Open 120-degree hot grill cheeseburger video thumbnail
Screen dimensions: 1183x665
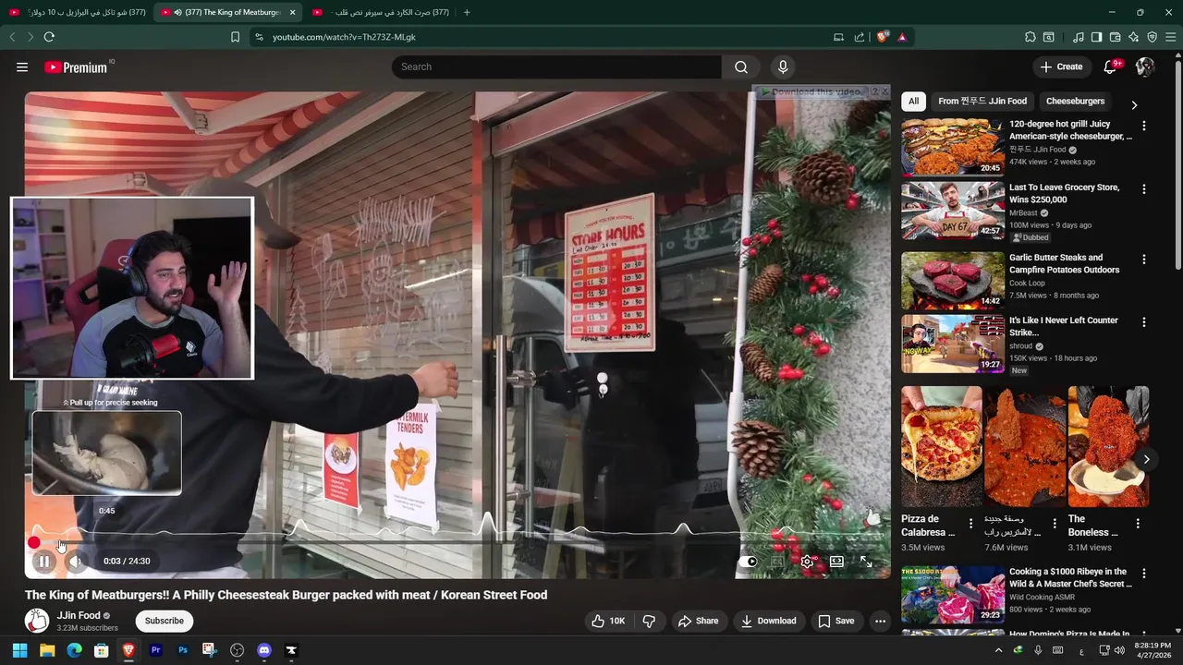[x=953, y=147]
